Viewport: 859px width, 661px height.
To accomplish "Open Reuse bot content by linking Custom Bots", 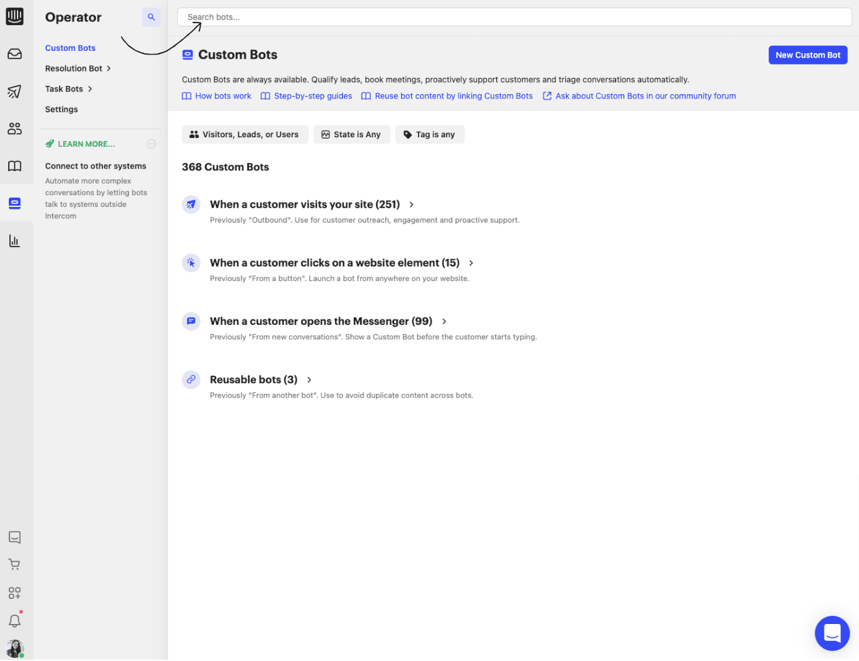I will point(447,96).
